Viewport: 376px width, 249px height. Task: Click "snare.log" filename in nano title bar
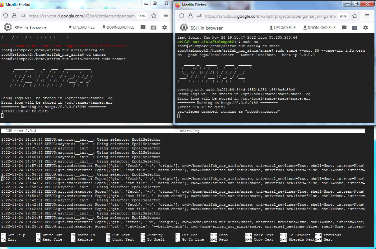(190, 131)
